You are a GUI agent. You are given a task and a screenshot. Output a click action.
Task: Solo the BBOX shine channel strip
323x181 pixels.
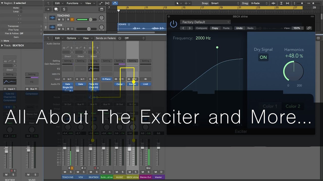point(136,172)
